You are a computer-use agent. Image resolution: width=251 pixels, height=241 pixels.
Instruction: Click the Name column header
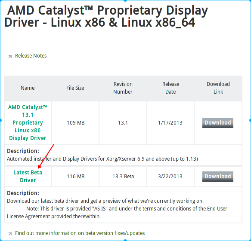tap(28, 88)
